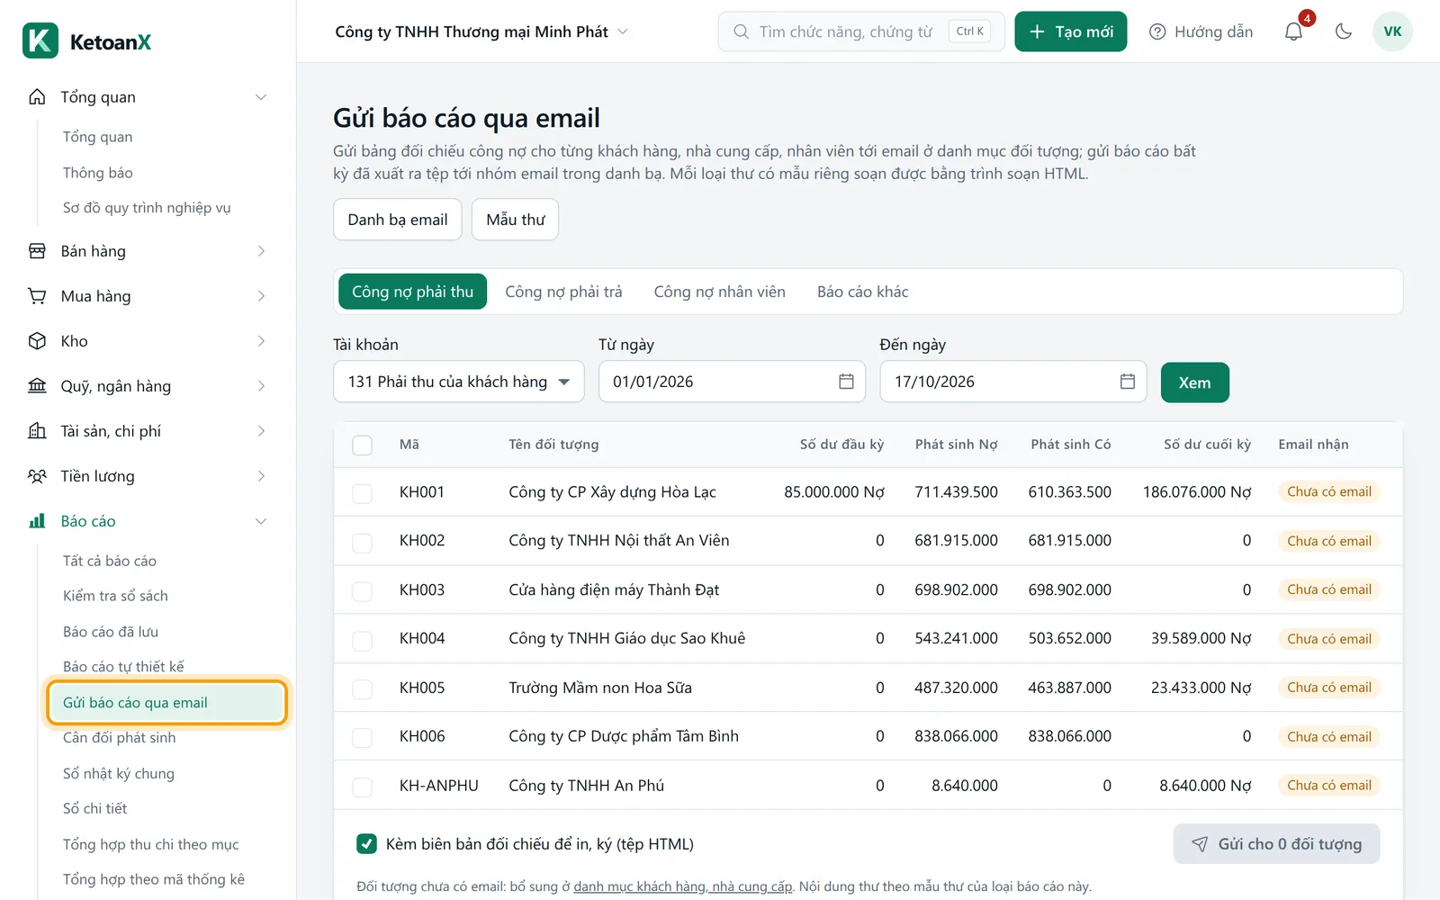The height and width of the screenshot is (900, 1440).
Task: Click the search box Tìm chức năng
Action: pyautogui.click(x=861, y=31)
